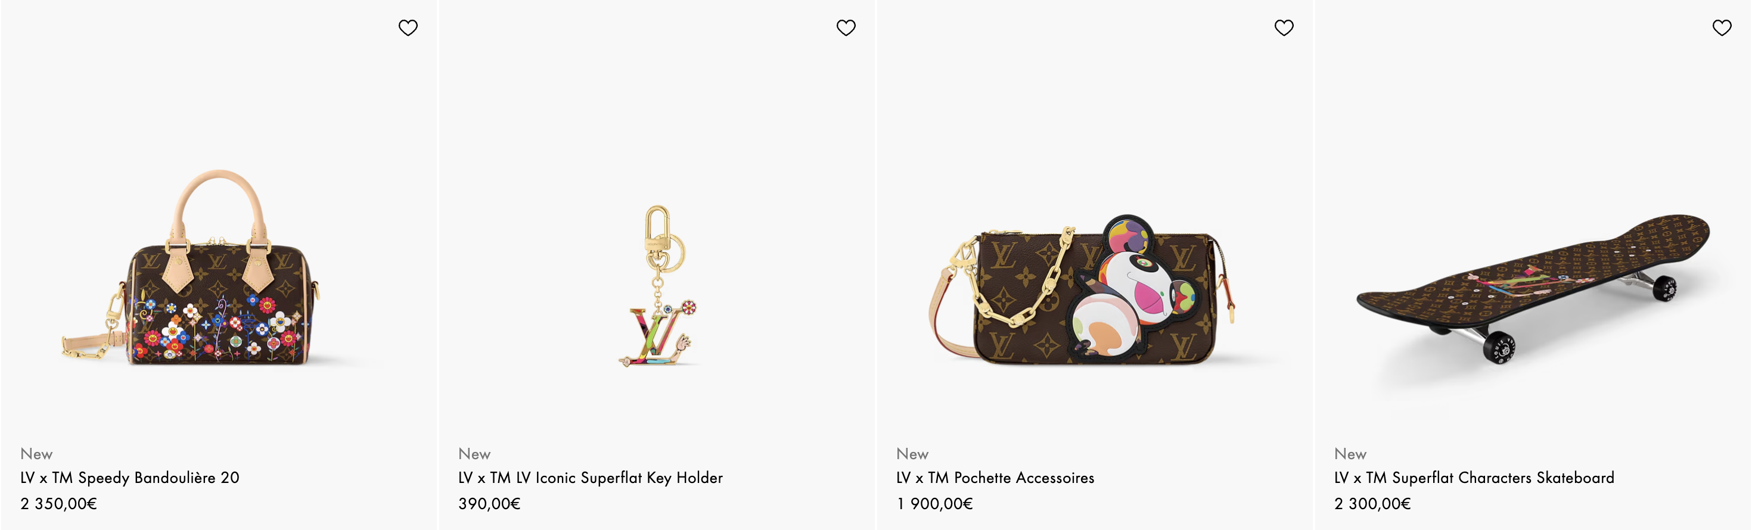Select the 2 350,00€ price label
This screenshot has height=530, width=1752.
point(58,504)
